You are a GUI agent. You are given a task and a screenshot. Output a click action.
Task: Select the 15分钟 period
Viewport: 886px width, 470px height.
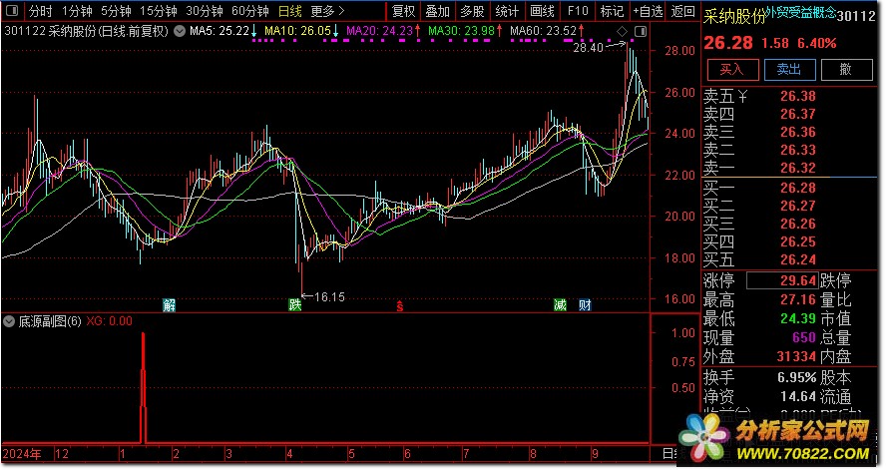click(x=159, y=11)
